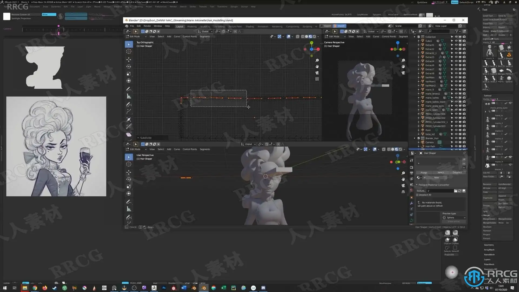Disable render for Extract1 camera icon
Viewport: 519px width, 292px height.
click(x=464, y=45)
